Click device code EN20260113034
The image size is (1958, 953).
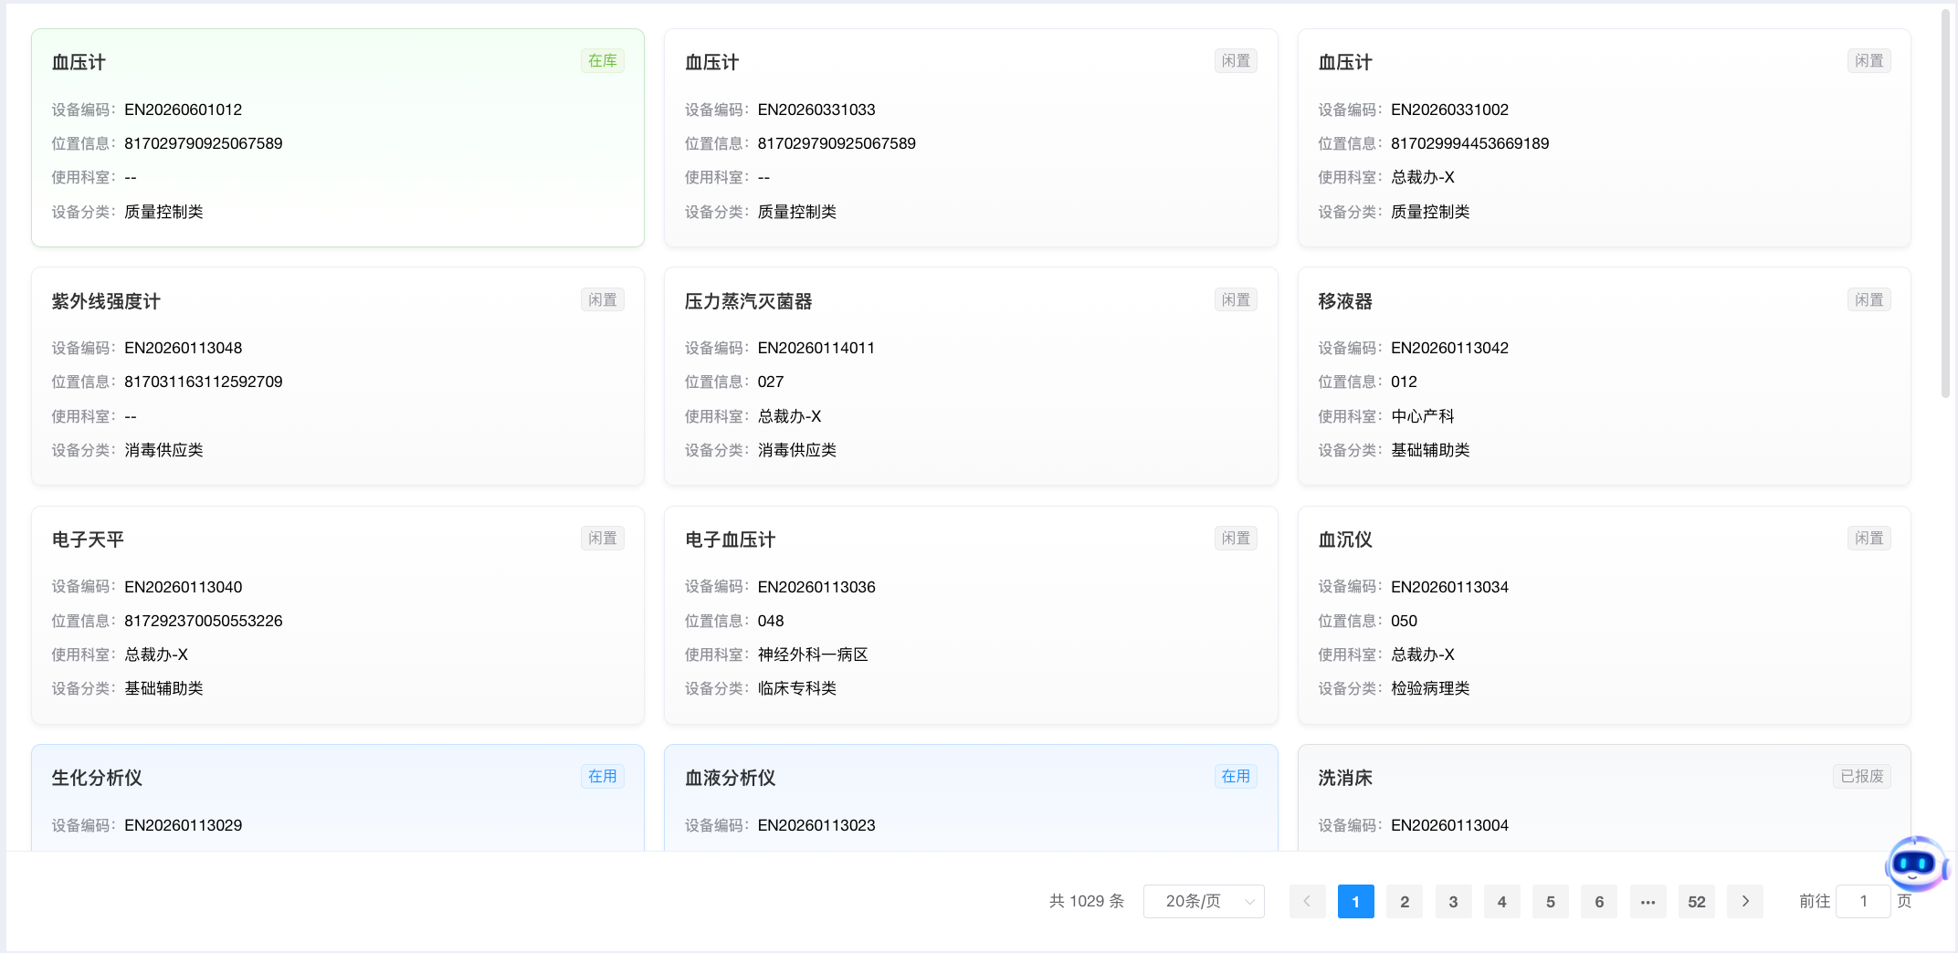tap(1449, 587)
